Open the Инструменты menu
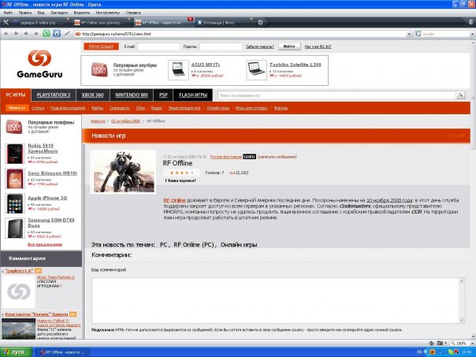This screenshot has width=476, height=357. 108,13
